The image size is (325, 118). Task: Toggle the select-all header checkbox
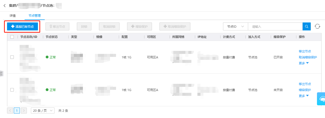pyautogui.click(x=12, y=37)
